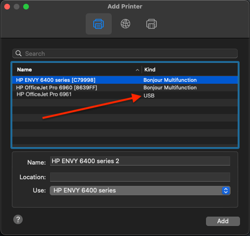Click into the Location text field
Image resolution: width=250 pixels, height=236 pixels.
coord(140,177)
